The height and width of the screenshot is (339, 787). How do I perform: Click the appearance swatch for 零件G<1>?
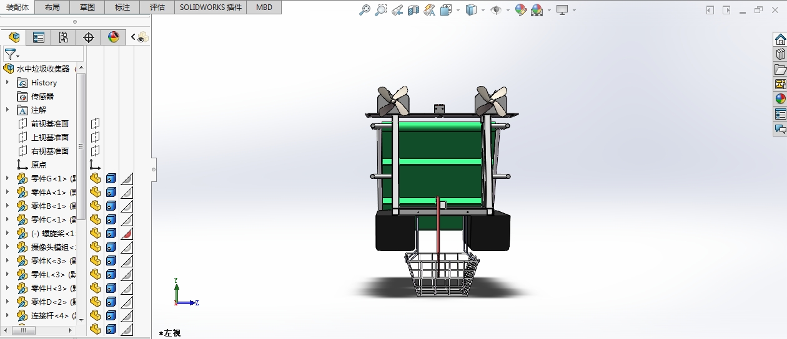(x=127, y=178)
